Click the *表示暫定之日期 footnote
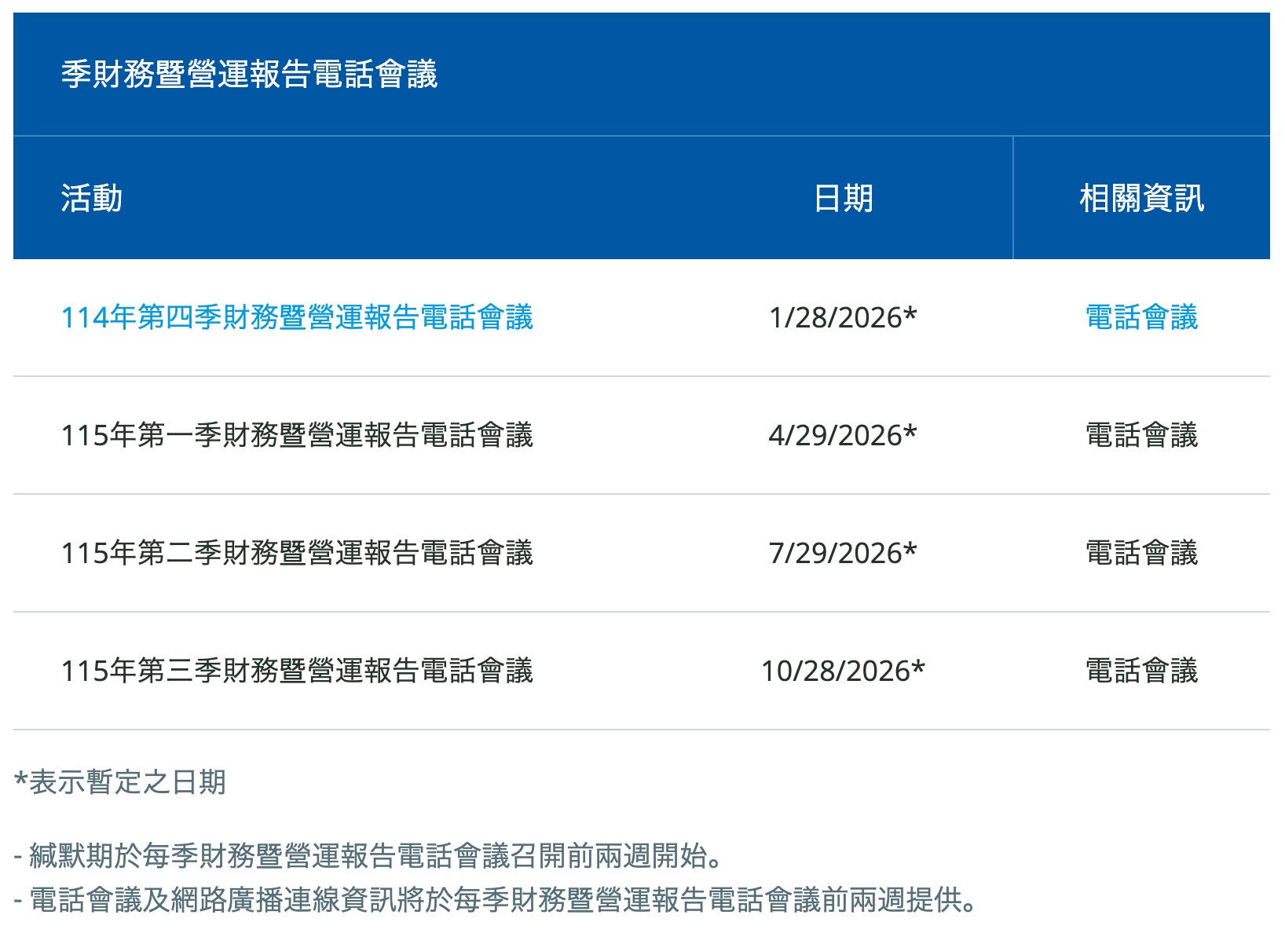Image resolution: width=1285 pixels, height=933 pixels. (x=120, y=782)
